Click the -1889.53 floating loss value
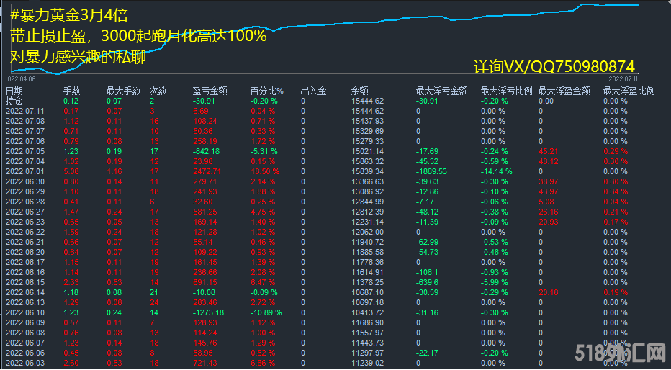 click(432, 171)
